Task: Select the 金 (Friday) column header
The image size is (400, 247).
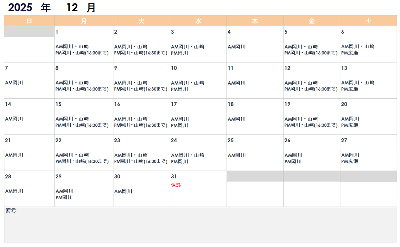Action: [x=312, y=21]
